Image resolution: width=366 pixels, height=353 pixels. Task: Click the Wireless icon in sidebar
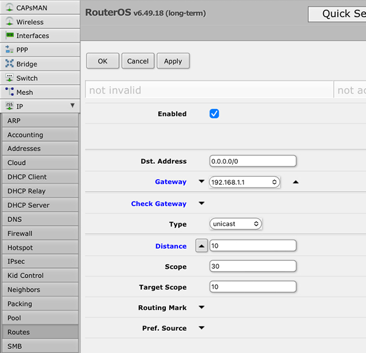click(9, 22)
